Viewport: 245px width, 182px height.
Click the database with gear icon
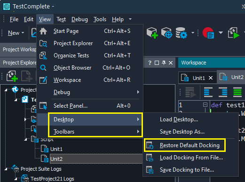(x=181, y=33)
